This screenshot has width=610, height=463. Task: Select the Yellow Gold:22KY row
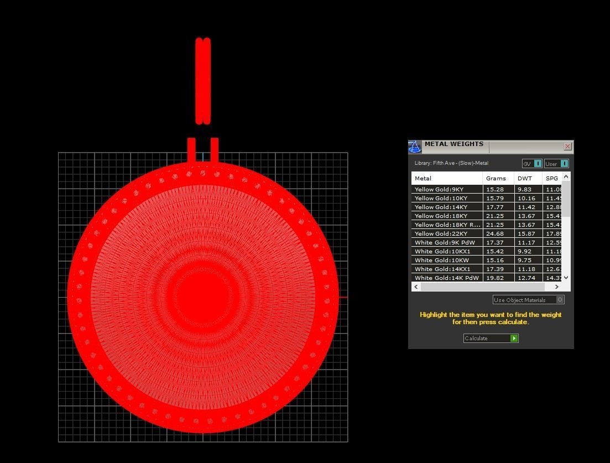click(x=486, y=233)
